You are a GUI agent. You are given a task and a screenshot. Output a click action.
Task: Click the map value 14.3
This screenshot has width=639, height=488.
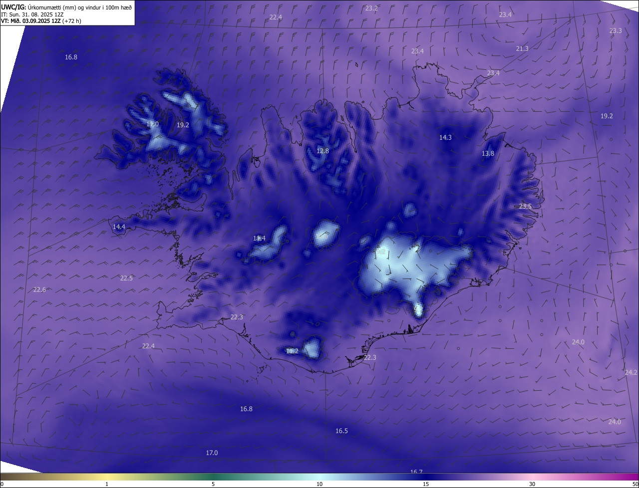(x=445, y=138)
